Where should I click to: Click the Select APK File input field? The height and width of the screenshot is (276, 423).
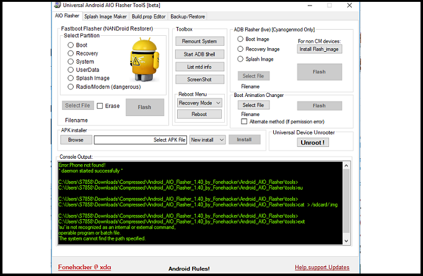pyautogui.click(x=141, y=140)
